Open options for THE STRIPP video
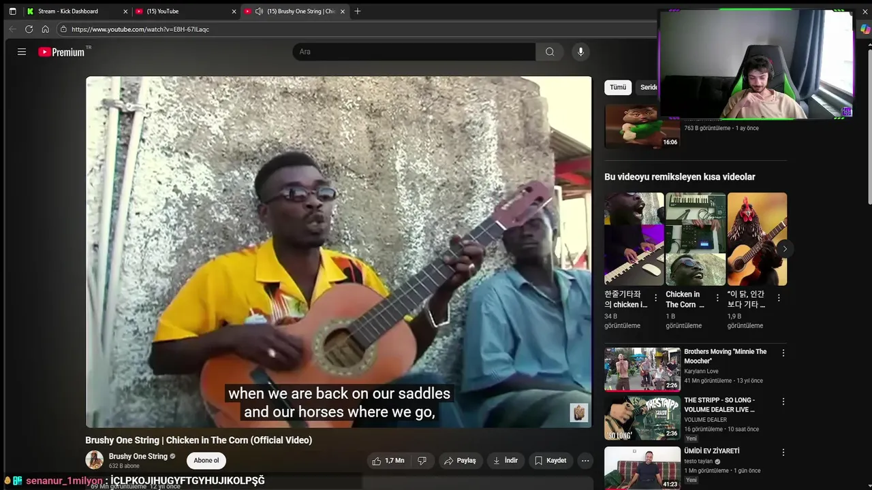The width and height of the screenshot is (872, 490). (x=783, y=402)
